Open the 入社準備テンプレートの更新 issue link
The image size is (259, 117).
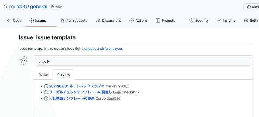click(72, 99)
